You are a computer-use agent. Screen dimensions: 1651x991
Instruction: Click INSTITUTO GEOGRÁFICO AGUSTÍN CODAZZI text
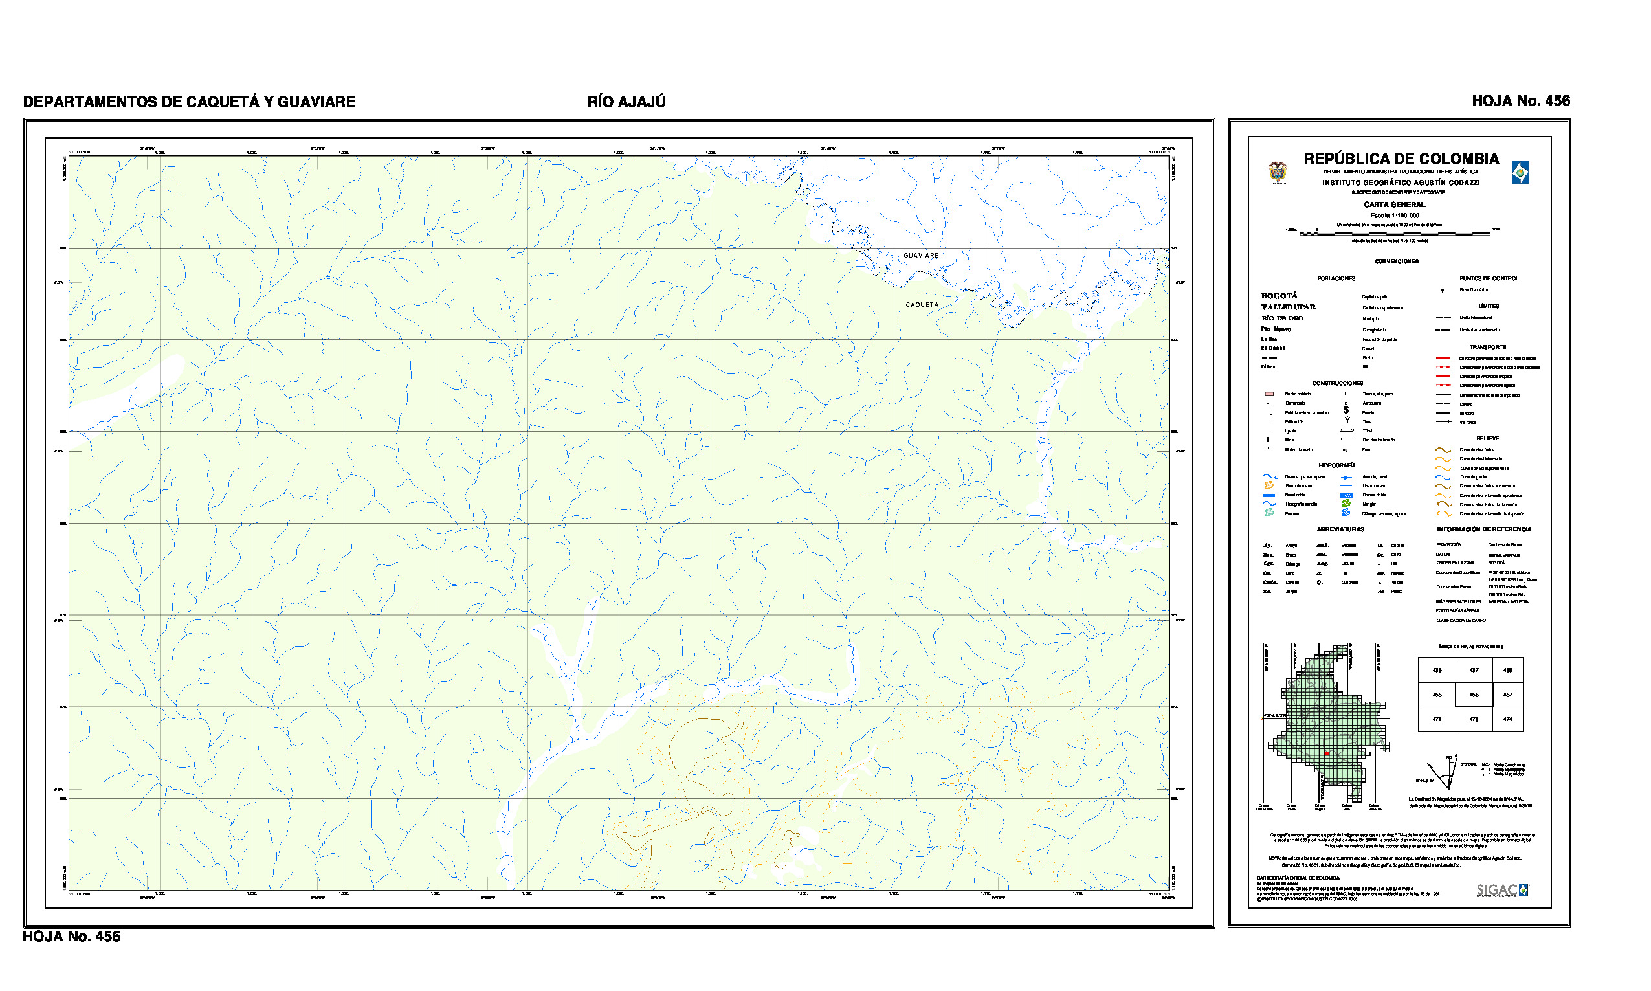(x=1401, y=183)
